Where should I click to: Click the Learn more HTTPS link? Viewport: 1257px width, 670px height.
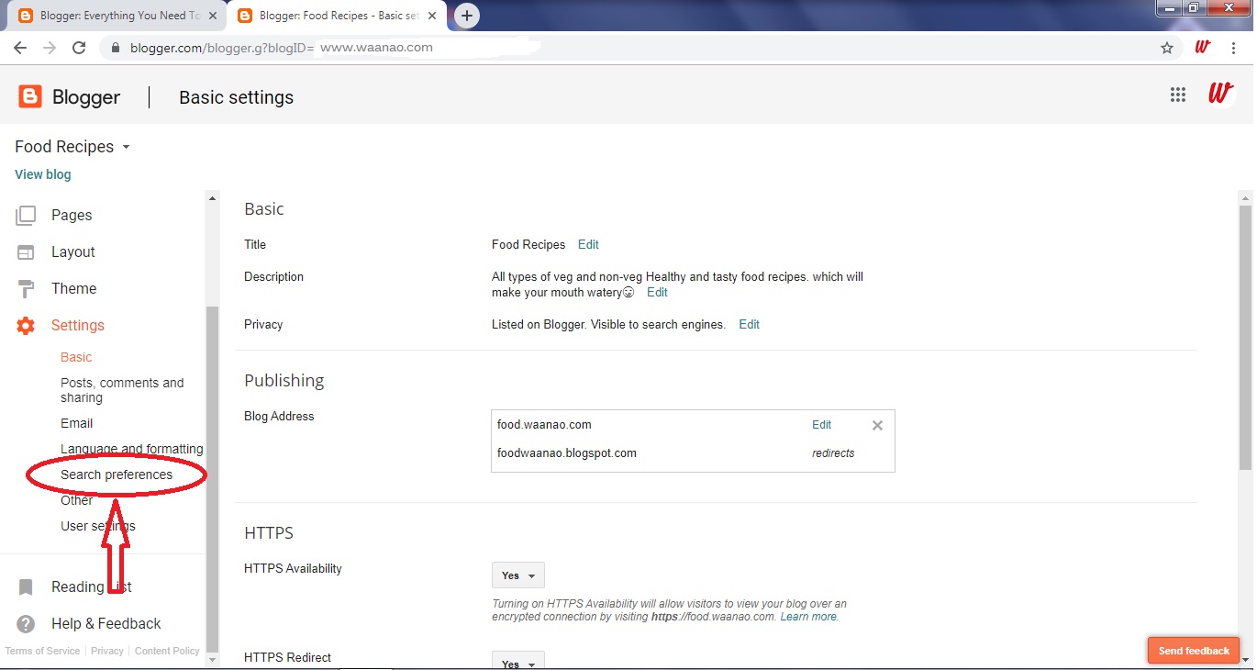click(807, 617)
